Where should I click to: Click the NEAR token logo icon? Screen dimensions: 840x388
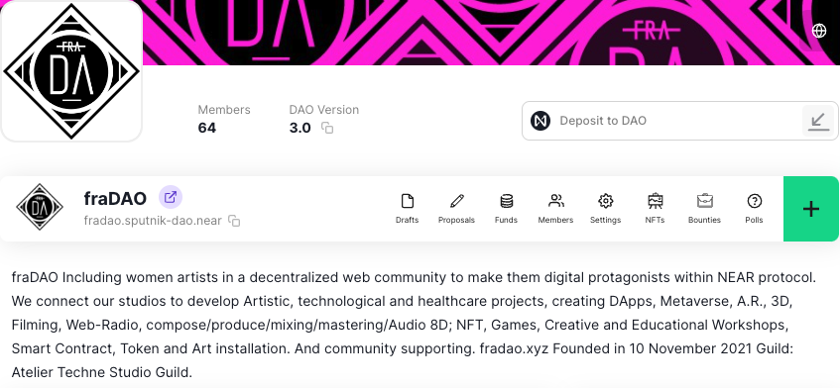pyautogui.click(x=540, y=121)
